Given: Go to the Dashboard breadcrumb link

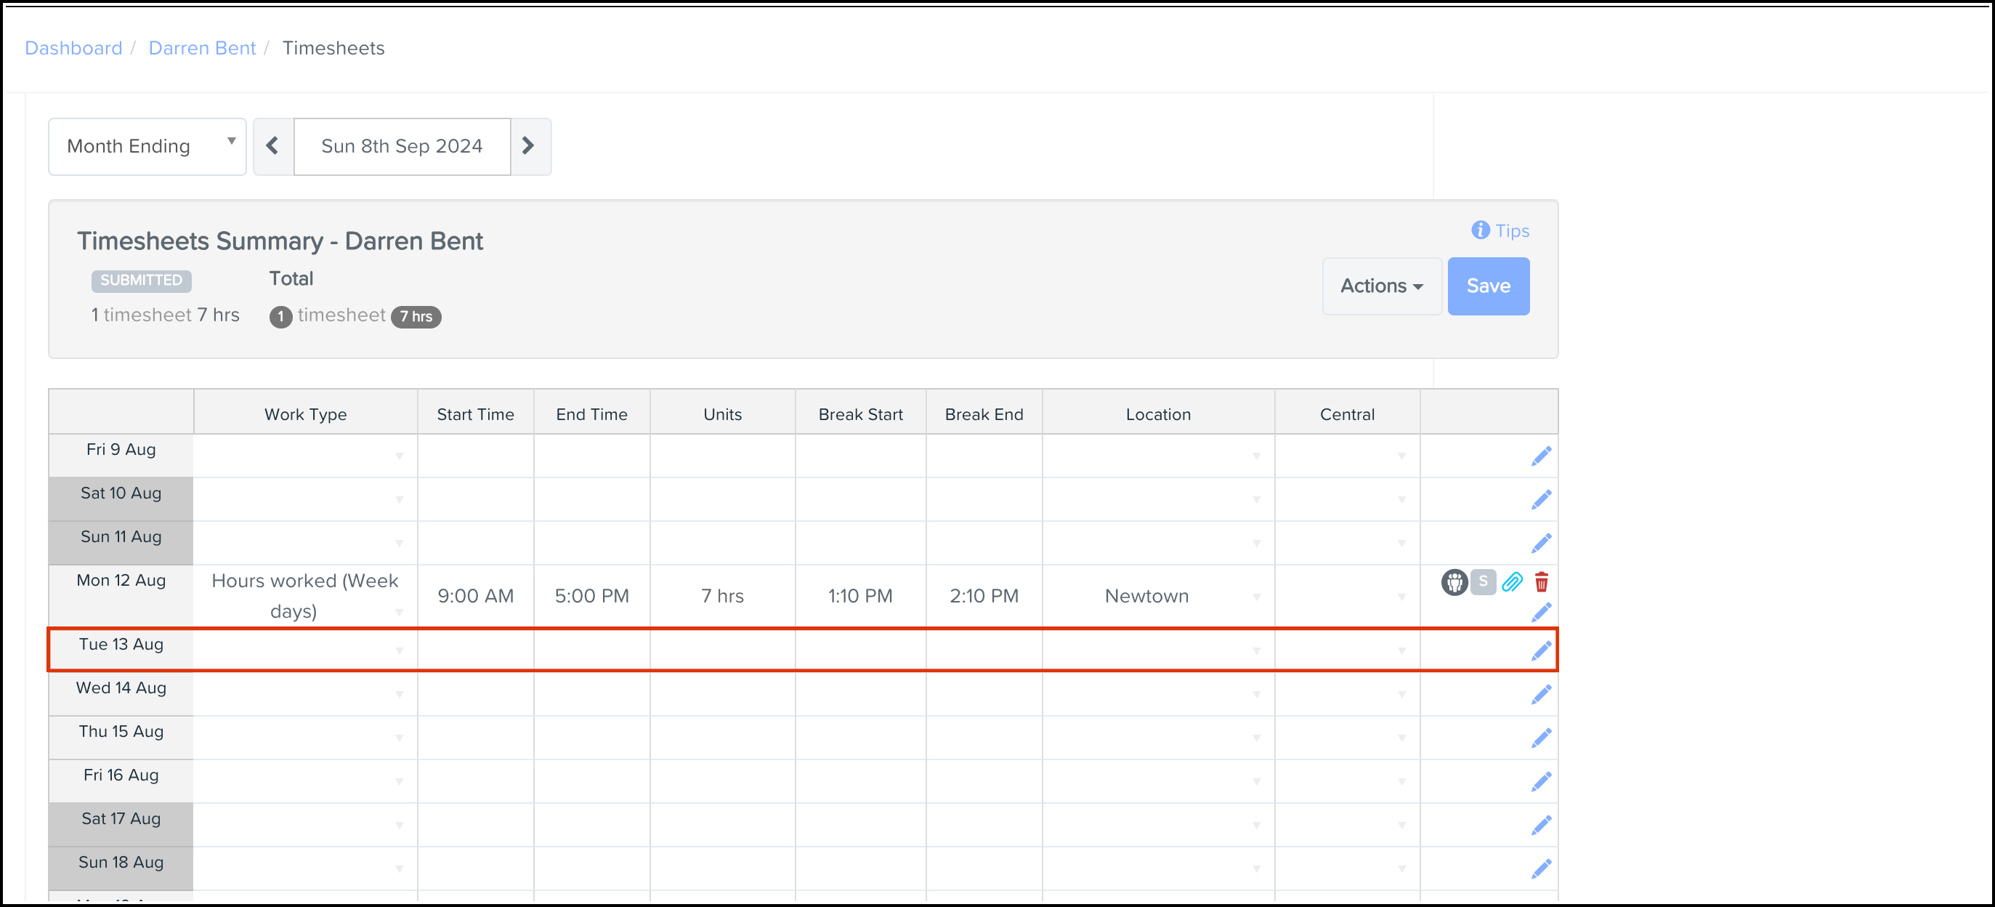Looking at the screenshot, I should tap(73, 48).
